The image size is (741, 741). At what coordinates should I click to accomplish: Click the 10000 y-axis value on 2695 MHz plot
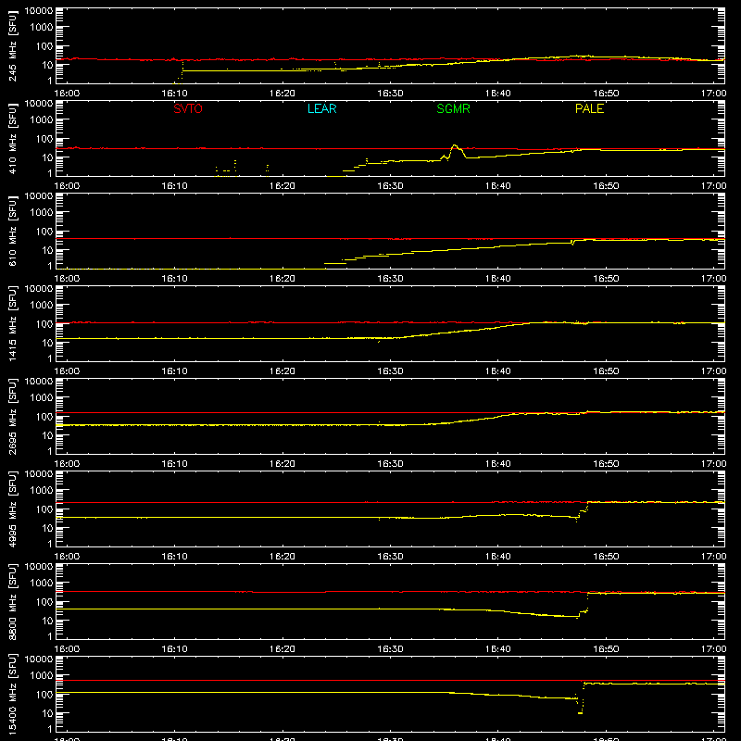pyautogui.click(x=39, y=382)
